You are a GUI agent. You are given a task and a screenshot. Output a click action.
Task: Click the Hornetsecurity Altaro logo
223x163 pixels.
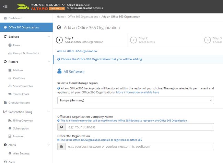41,7
